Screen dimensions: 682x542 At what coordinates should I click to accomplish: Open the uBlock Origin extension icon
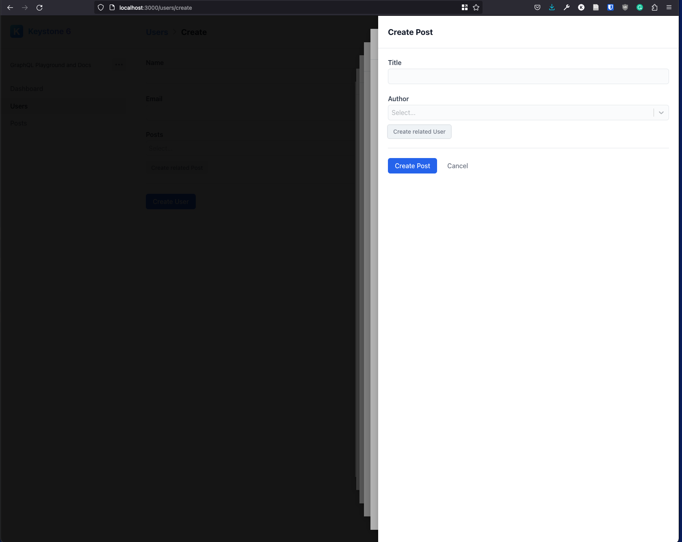click(x=625, y=8)
